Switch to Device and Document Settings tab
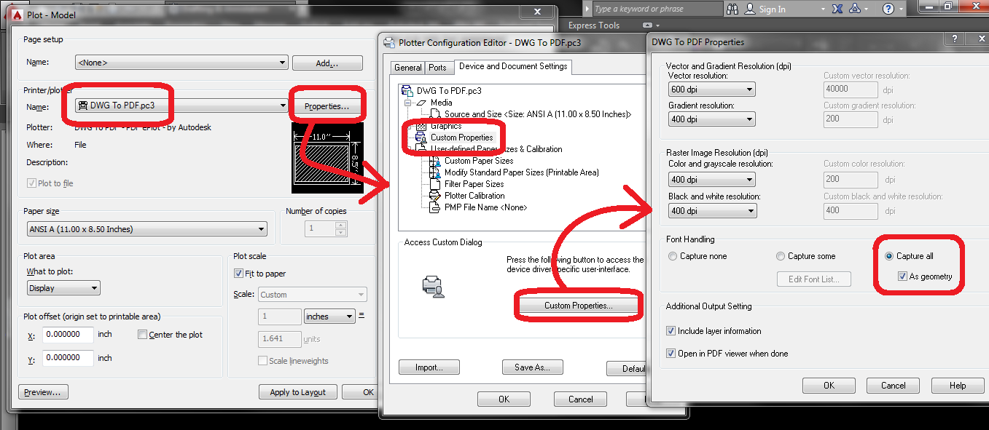 [513, 66]
